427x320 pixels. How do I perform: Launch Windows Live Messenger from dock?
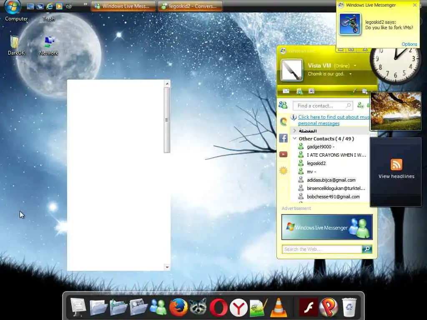(x=158, y=307)
